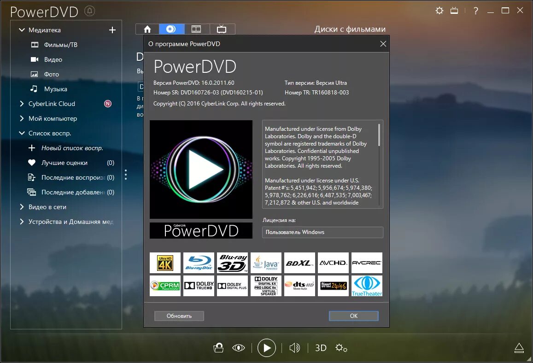Click version text 16.0.2011.60
This screenshot has width=533, height=363.
click(218, 83)
